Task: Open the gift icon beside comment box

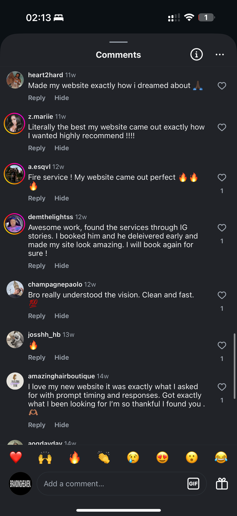Action: (222, 484)
